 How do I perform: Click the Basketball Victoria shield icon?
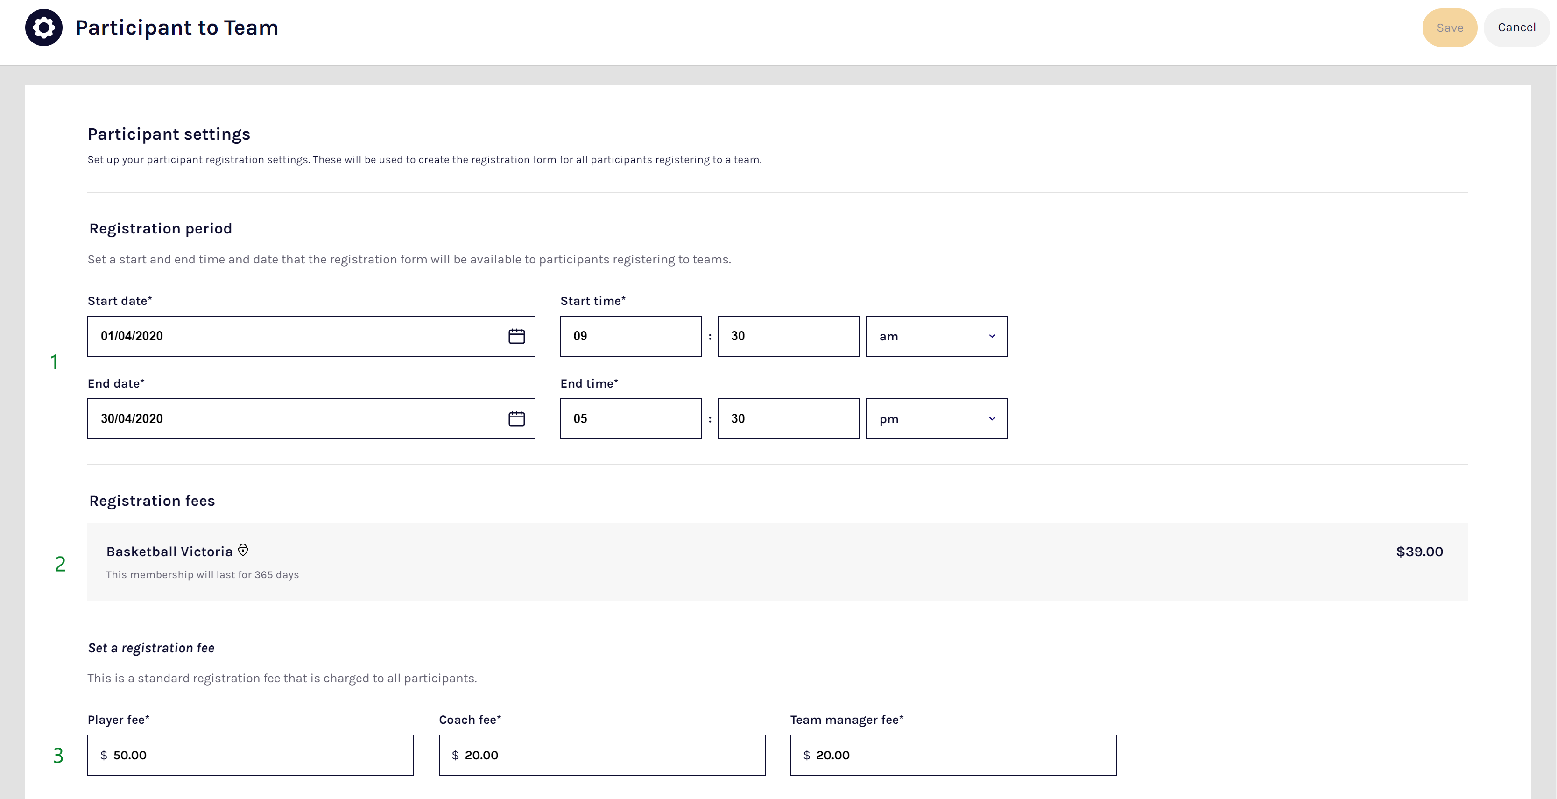(x=243, y=550)
